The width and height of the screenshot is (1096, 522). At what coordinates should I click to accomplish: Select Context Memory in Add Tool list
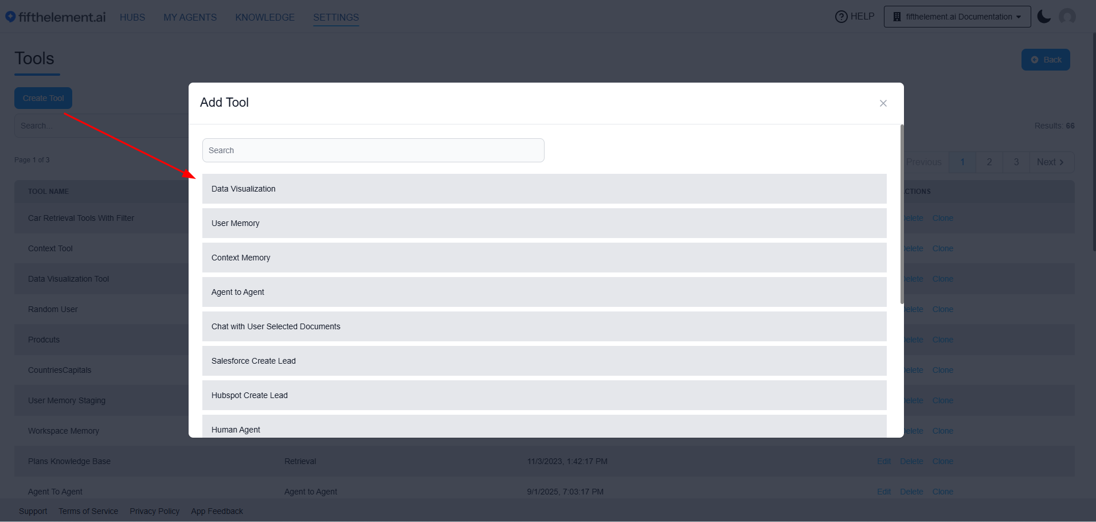(x=545, y=258)
